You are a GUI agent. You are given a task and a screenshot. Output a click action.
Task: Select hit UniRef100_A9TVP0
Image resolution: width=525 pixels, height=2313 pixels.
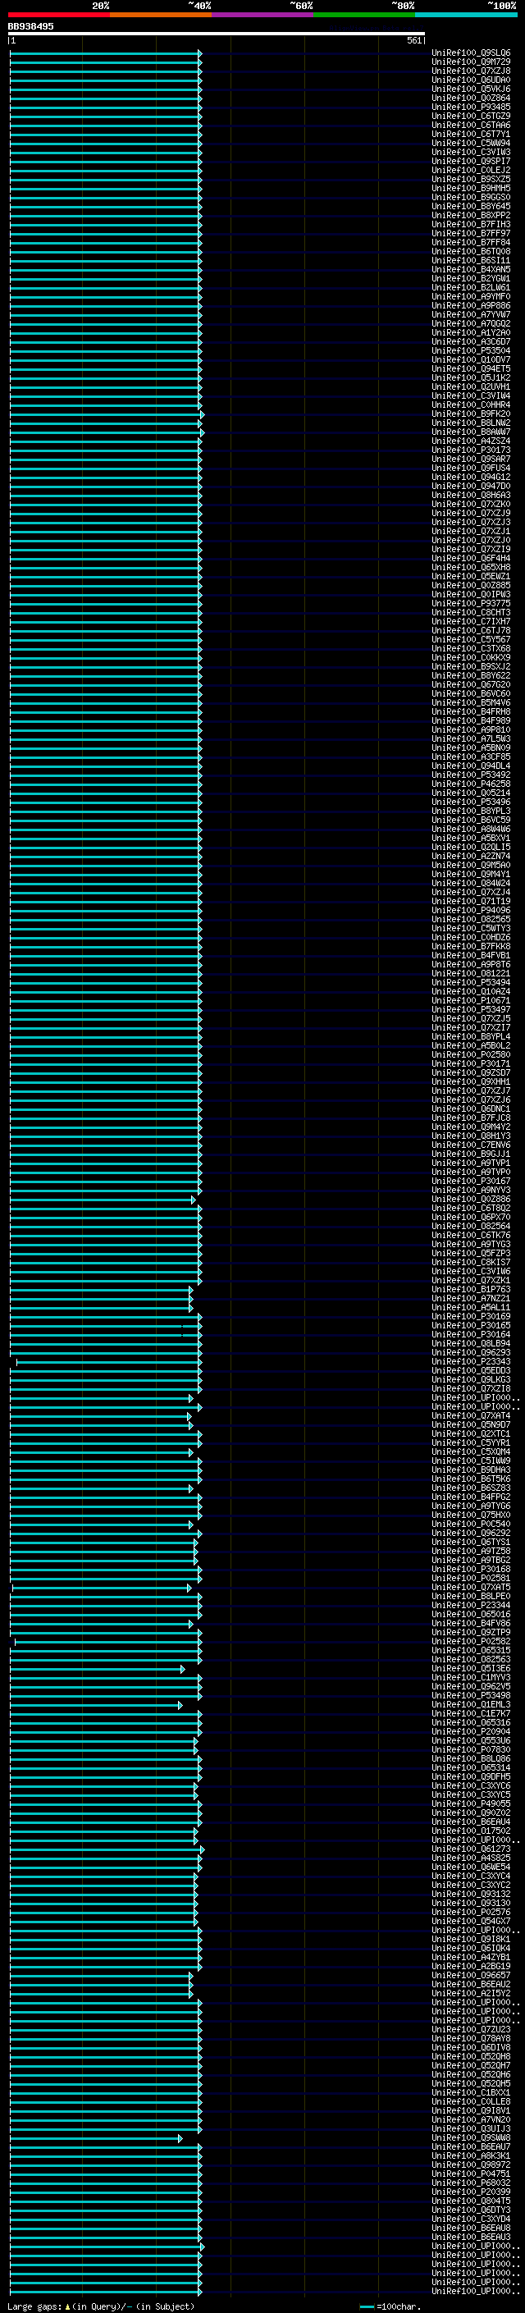pyautogui.click(x=471, y=1172)
